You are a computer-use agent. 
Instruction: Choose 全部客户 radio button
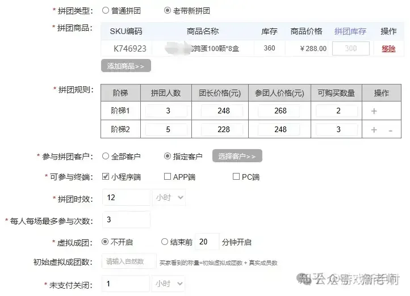(x=106, y=156)
